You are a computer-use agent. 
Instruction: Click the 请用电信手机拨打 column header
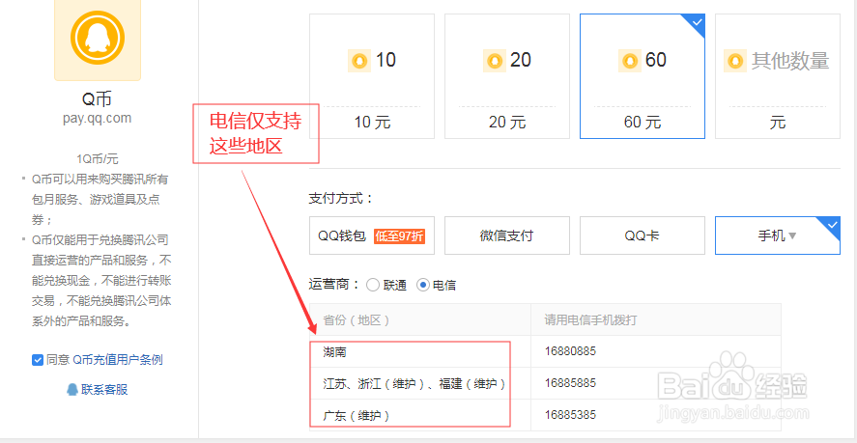(x=656, y=319)
